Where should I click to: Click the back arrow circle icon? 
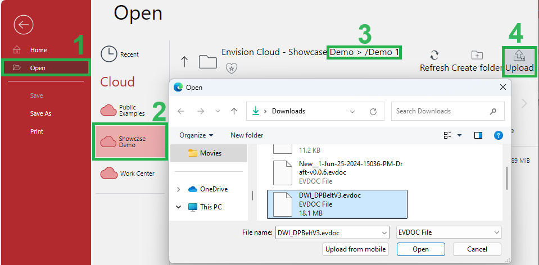click(24, 24)
